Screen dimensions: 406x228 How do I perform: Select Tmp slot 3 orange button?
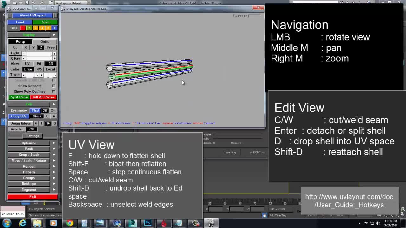click(x=36, y=28)
